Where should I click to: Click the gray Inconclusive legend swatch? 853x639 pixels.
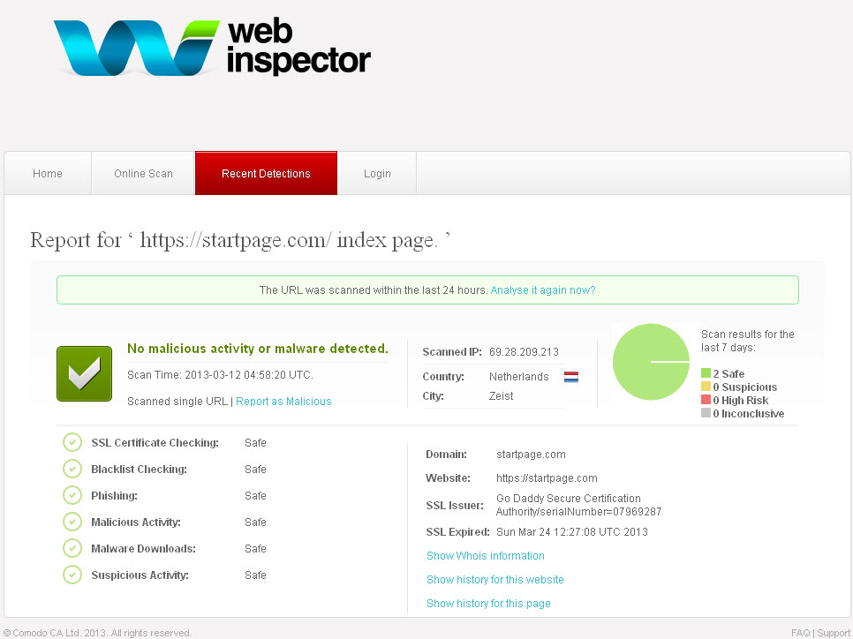click(706, 413)
